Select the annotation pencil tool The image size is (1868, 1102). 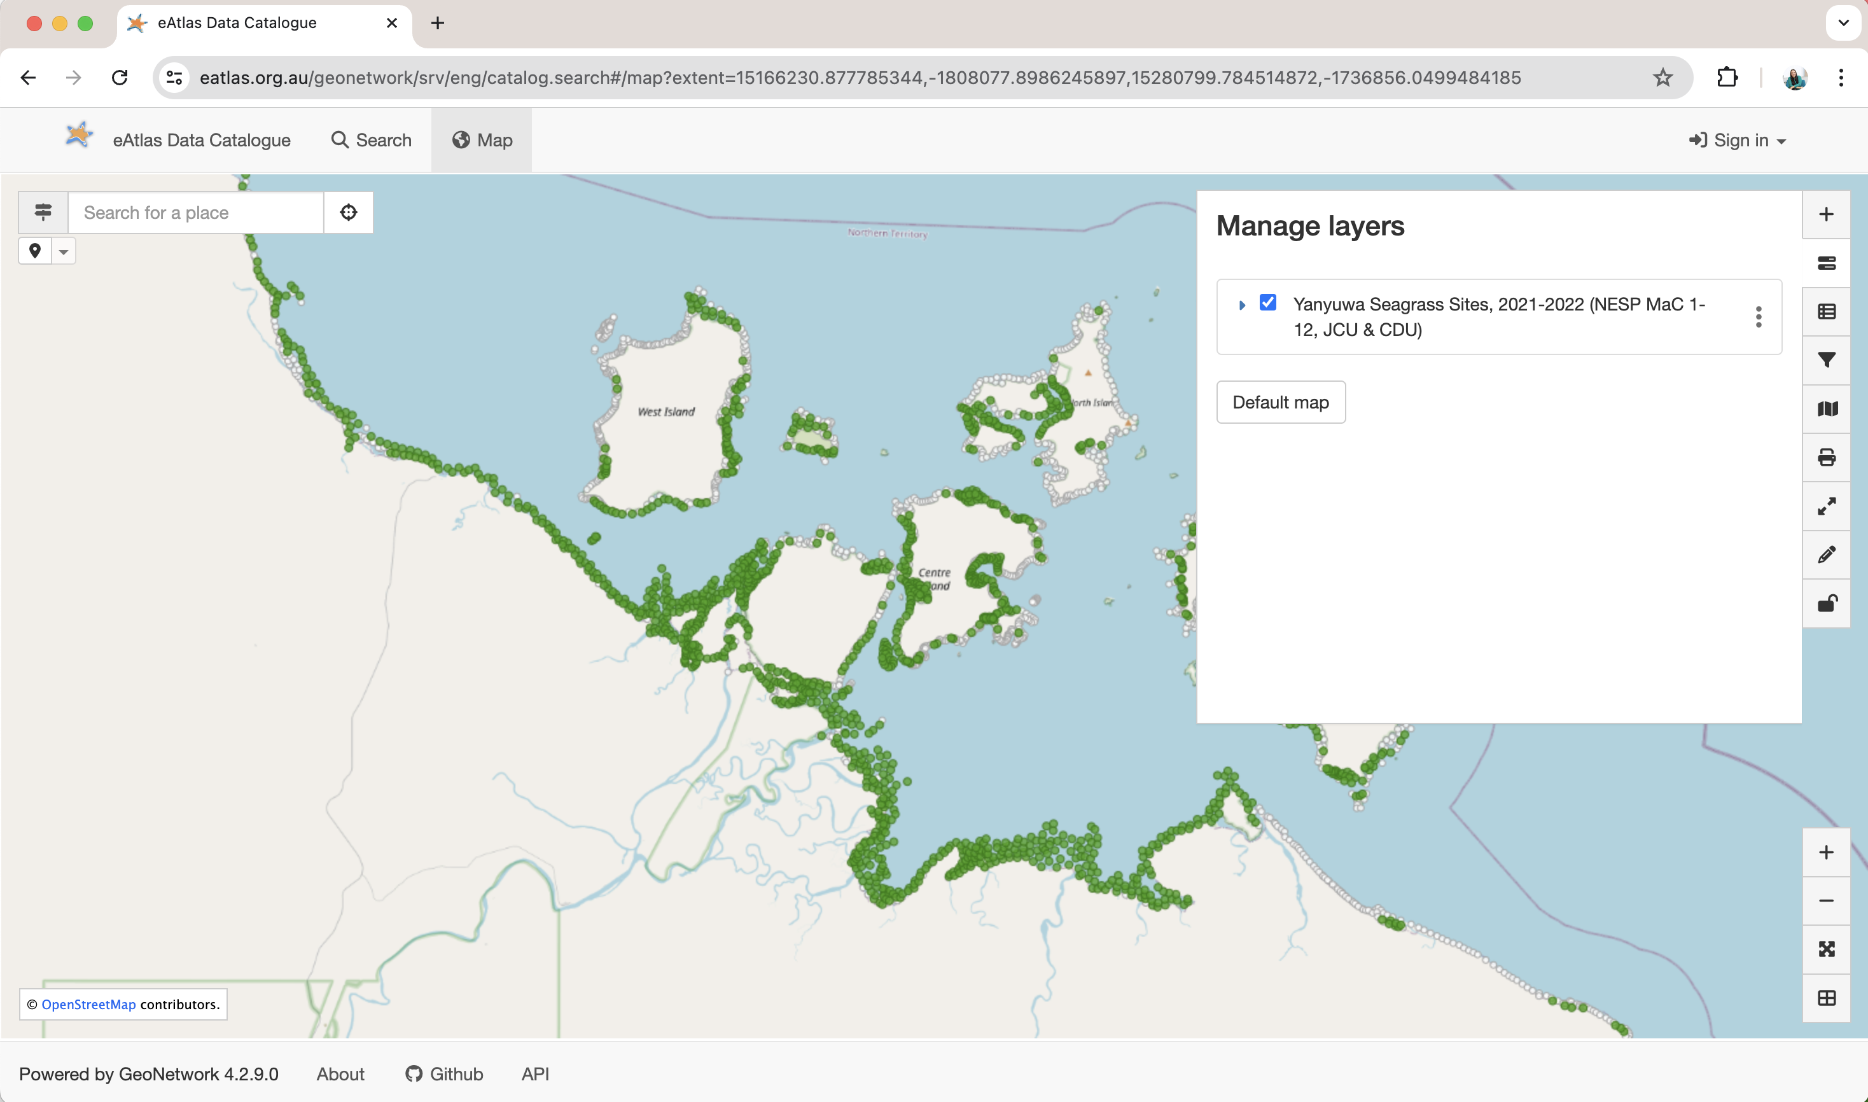point(1827,554)
